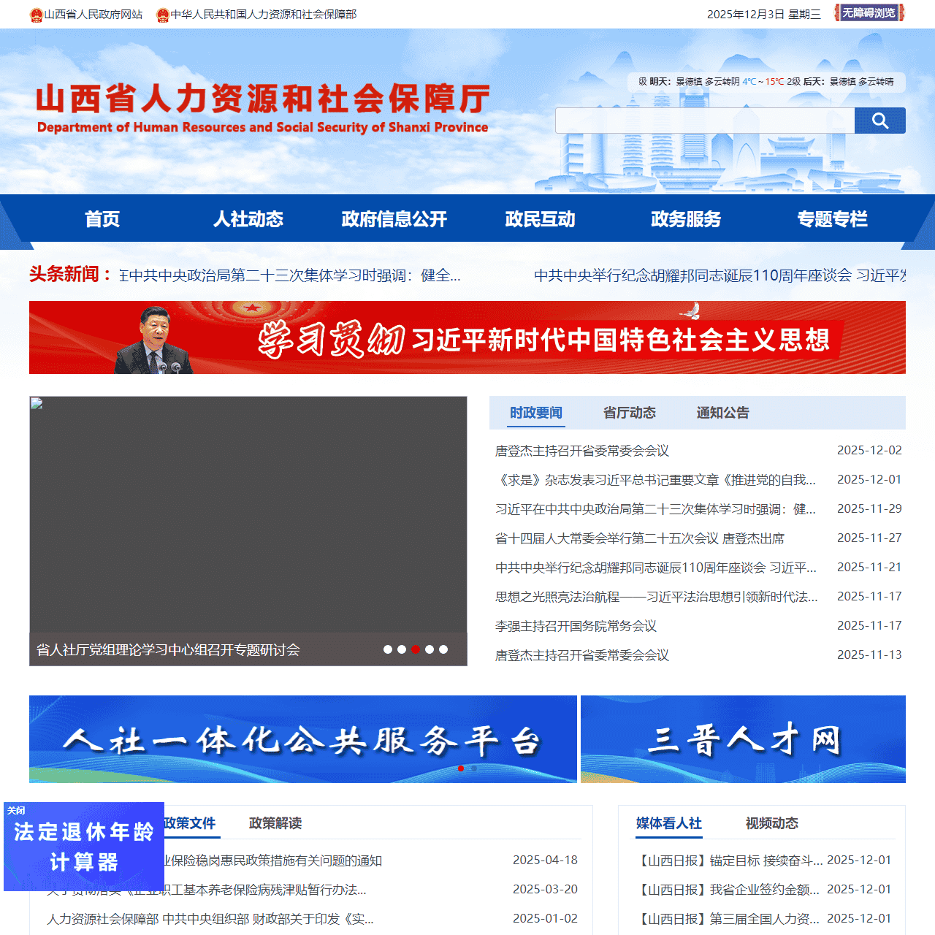This screenshot has width=935, height=935.
Task: Close the retirement calculator popup via 关闭
Action: (x=15, y=809)
